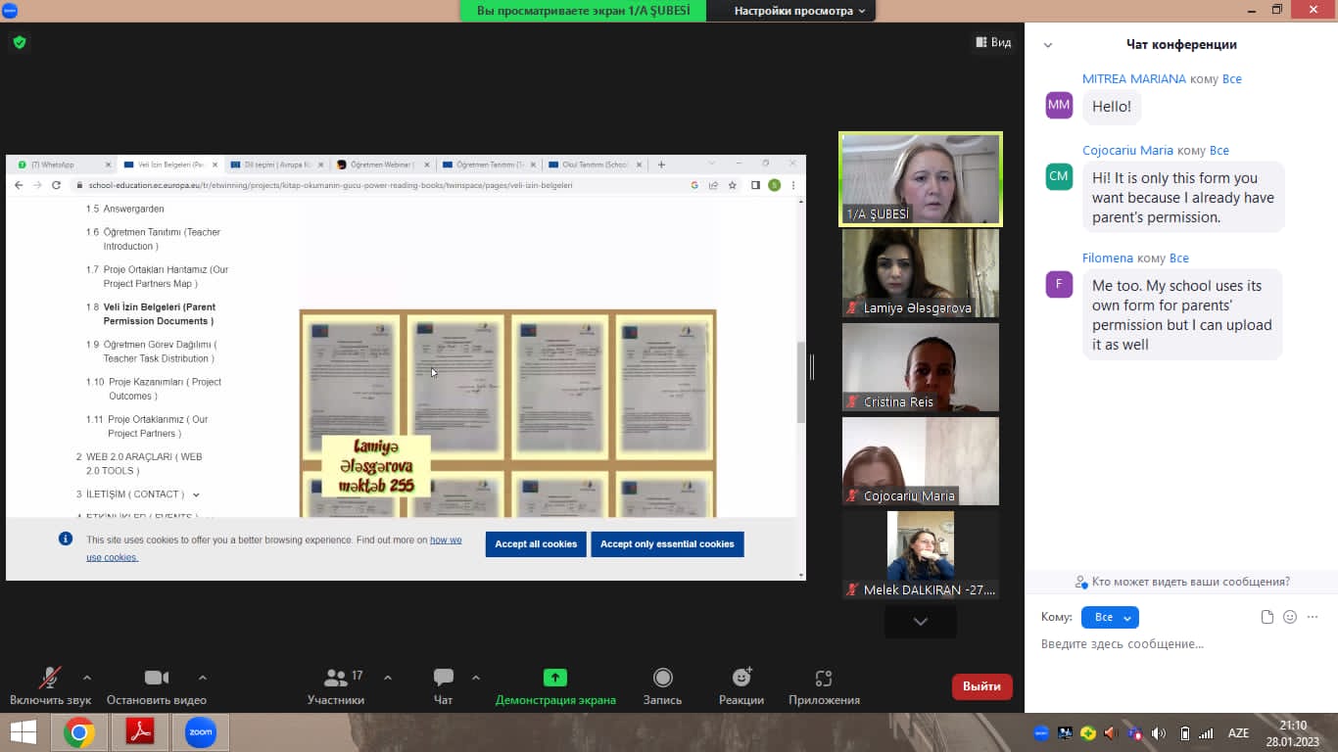Reload the shared browser page
Image resolution: width=1338 pixels, height=752 pixels.
pyautogui.click(x=56, y=185)
